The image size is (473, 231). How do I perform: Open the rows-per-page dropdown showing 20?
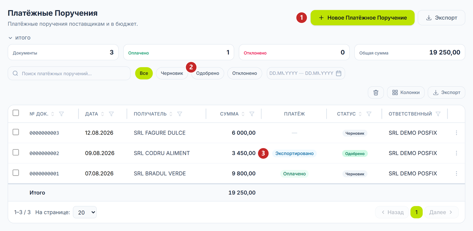tap(85, 212)
